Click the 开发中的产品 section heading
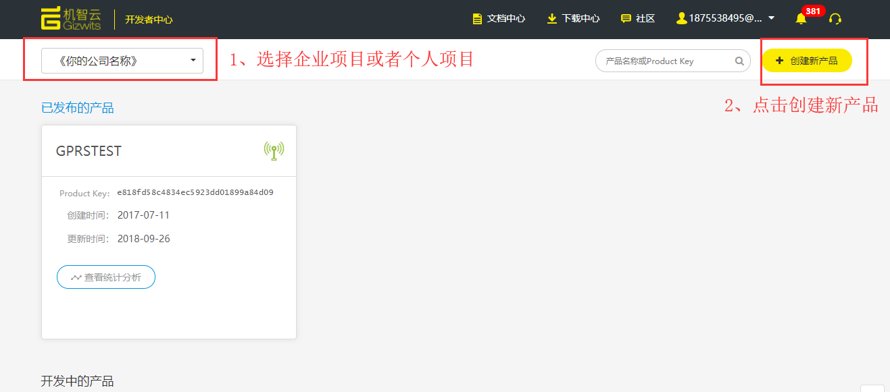This screenshot has width=890, height=392. pos(77,381)
